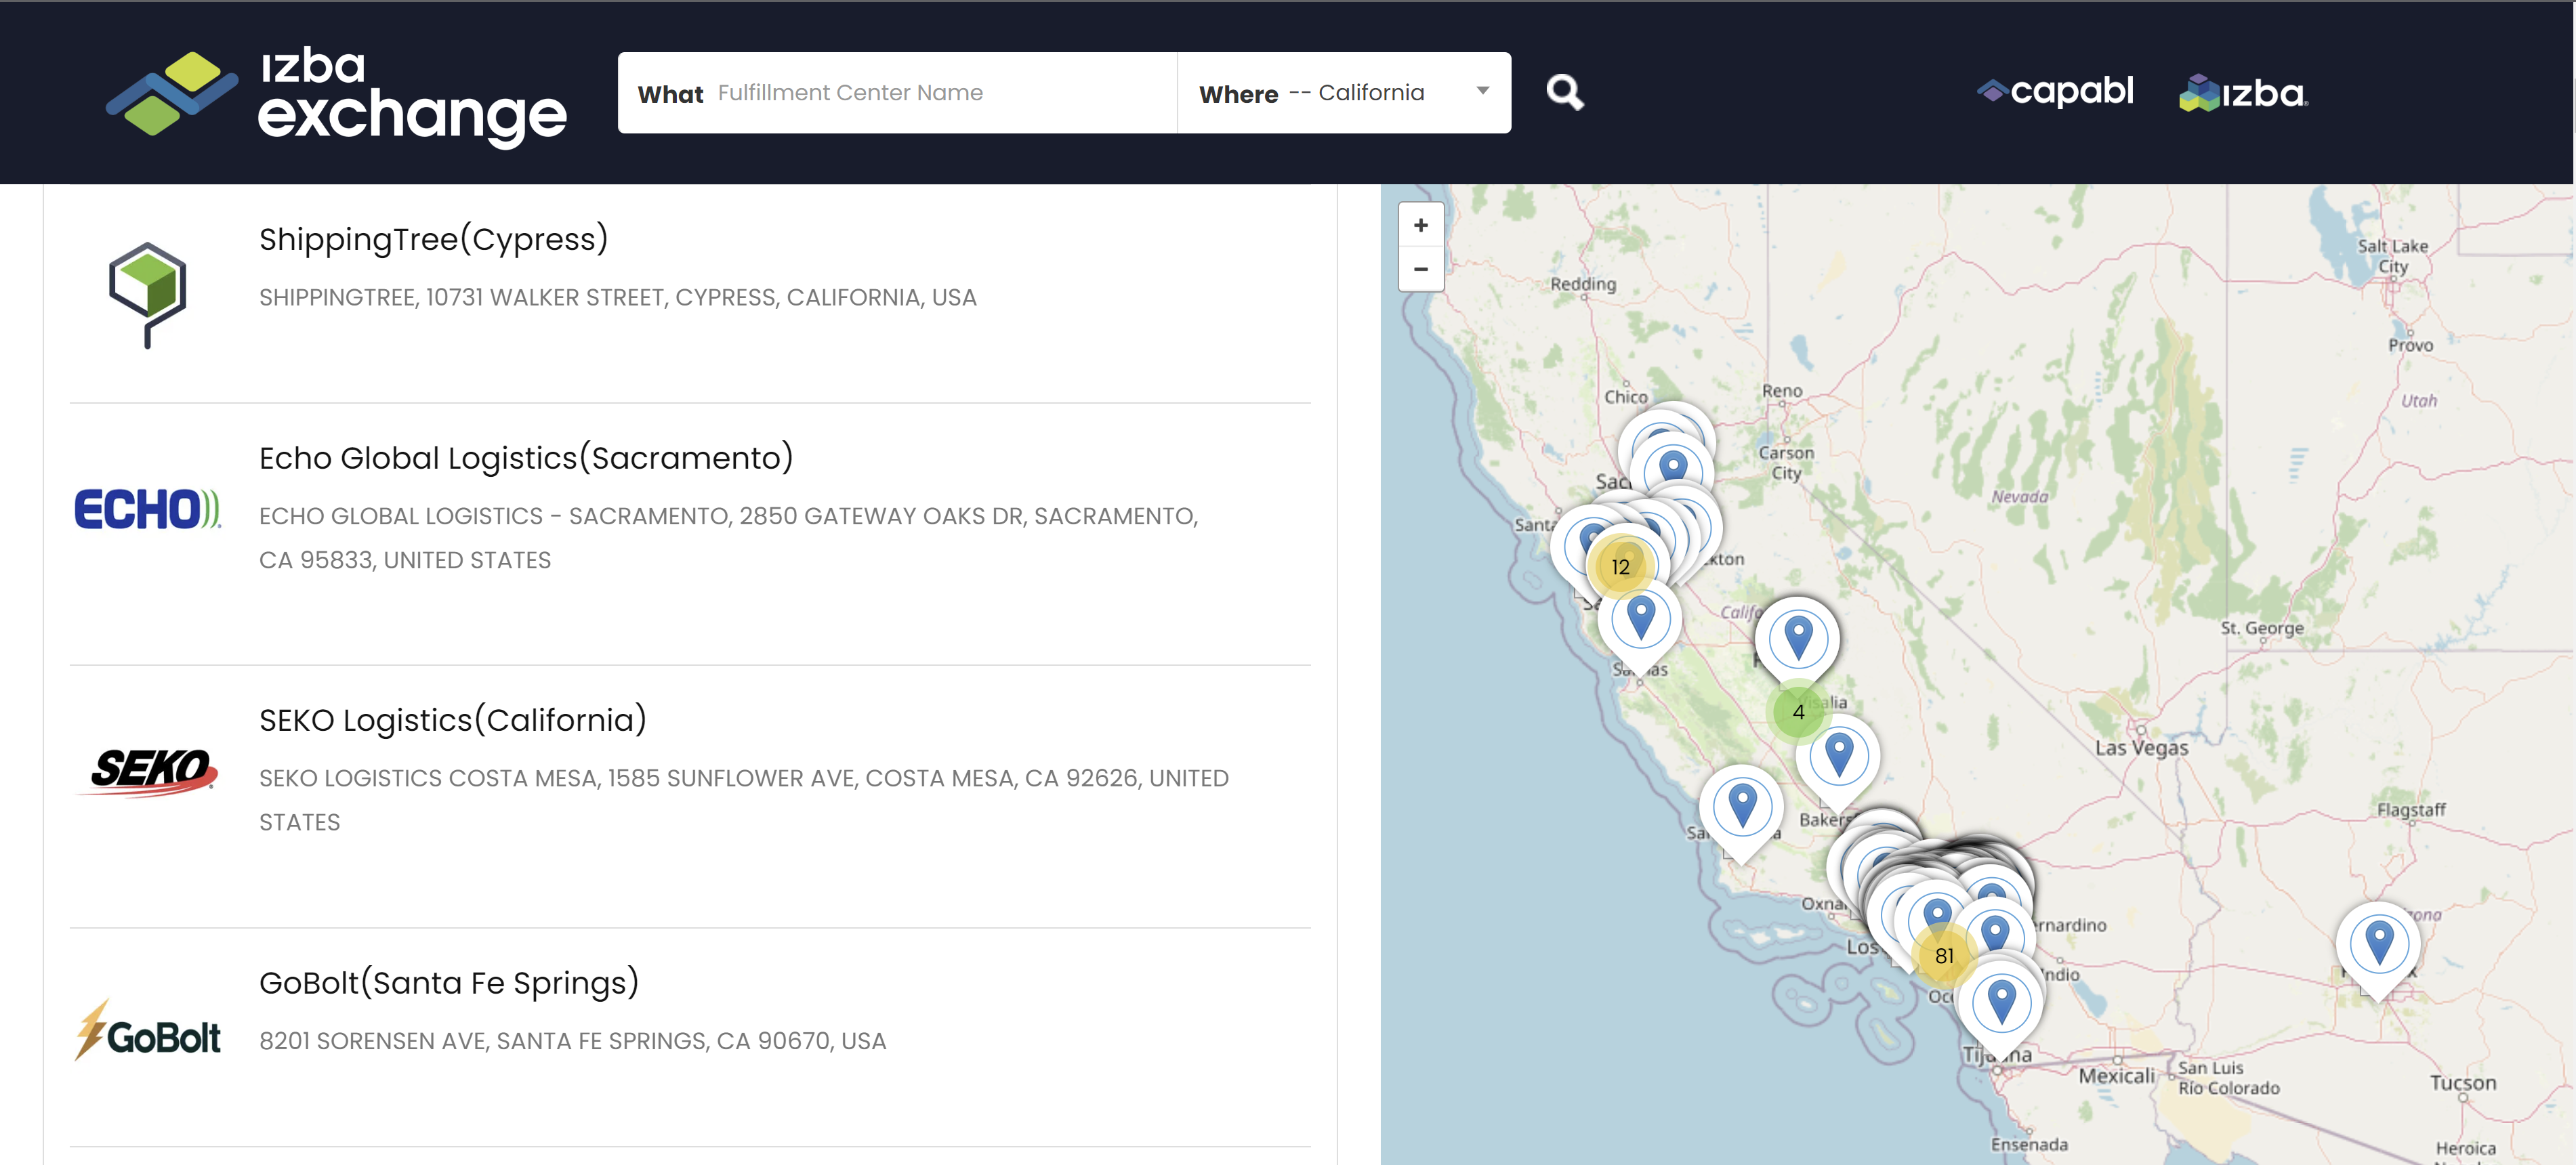The width and height of the screenshot is (2576, 1165).
Task: Click the 'Redding' label on the map
Action: tap(1583, 284)
